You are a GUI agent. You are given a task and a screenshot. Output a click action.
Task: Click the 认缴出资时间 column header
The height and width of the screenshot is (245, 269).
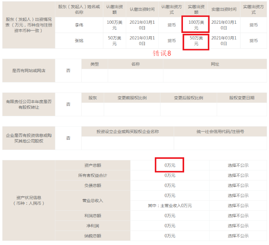[142, 9]
